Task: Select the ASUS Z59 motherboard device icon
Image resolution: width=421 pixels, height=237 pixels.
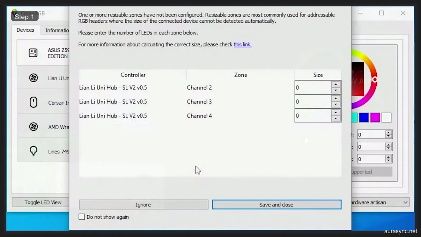Action: (33, 53)
